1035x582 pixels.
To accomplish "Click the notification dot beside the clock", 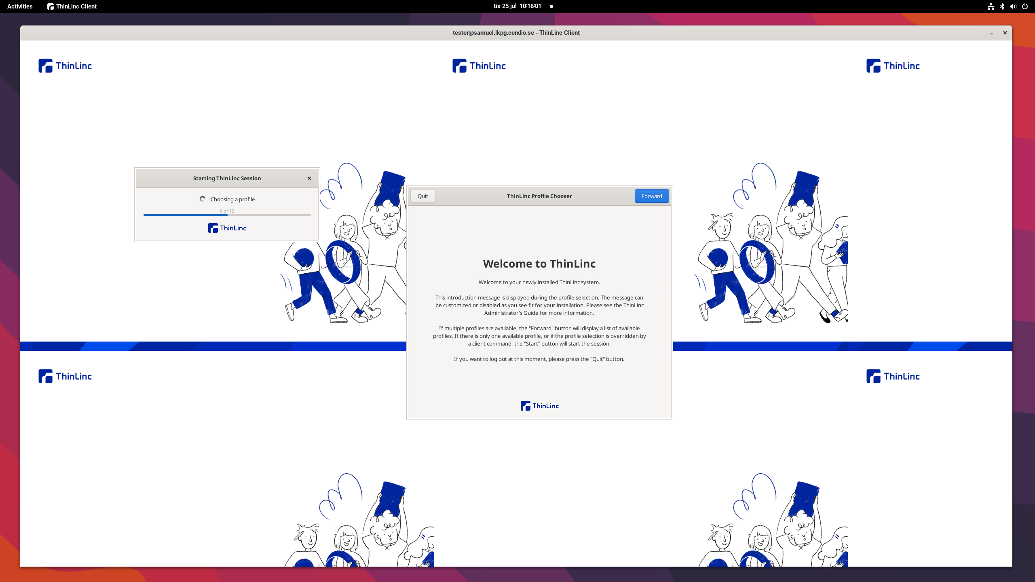I will click(551, 6).
